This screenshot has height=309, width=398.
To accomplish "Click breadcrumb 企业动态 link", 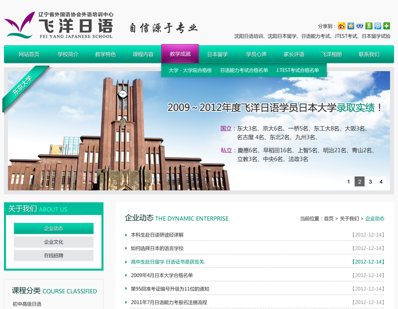I will [375, 219].
